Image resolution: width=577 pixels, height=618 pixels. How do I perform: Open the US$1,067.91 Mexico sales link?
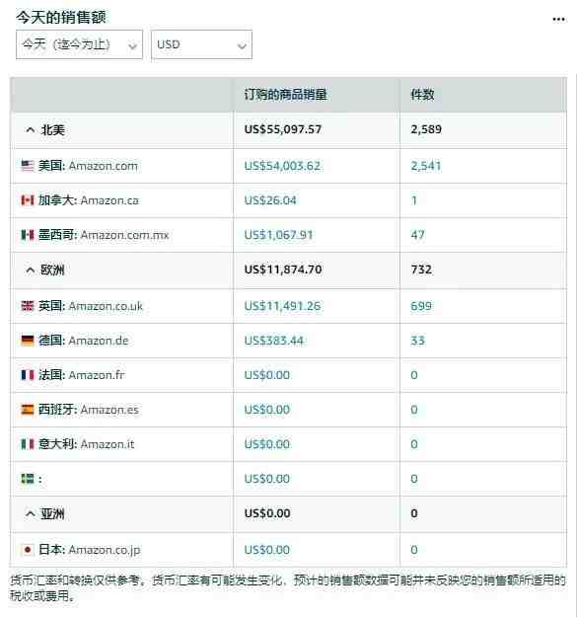tap(278, 235)
